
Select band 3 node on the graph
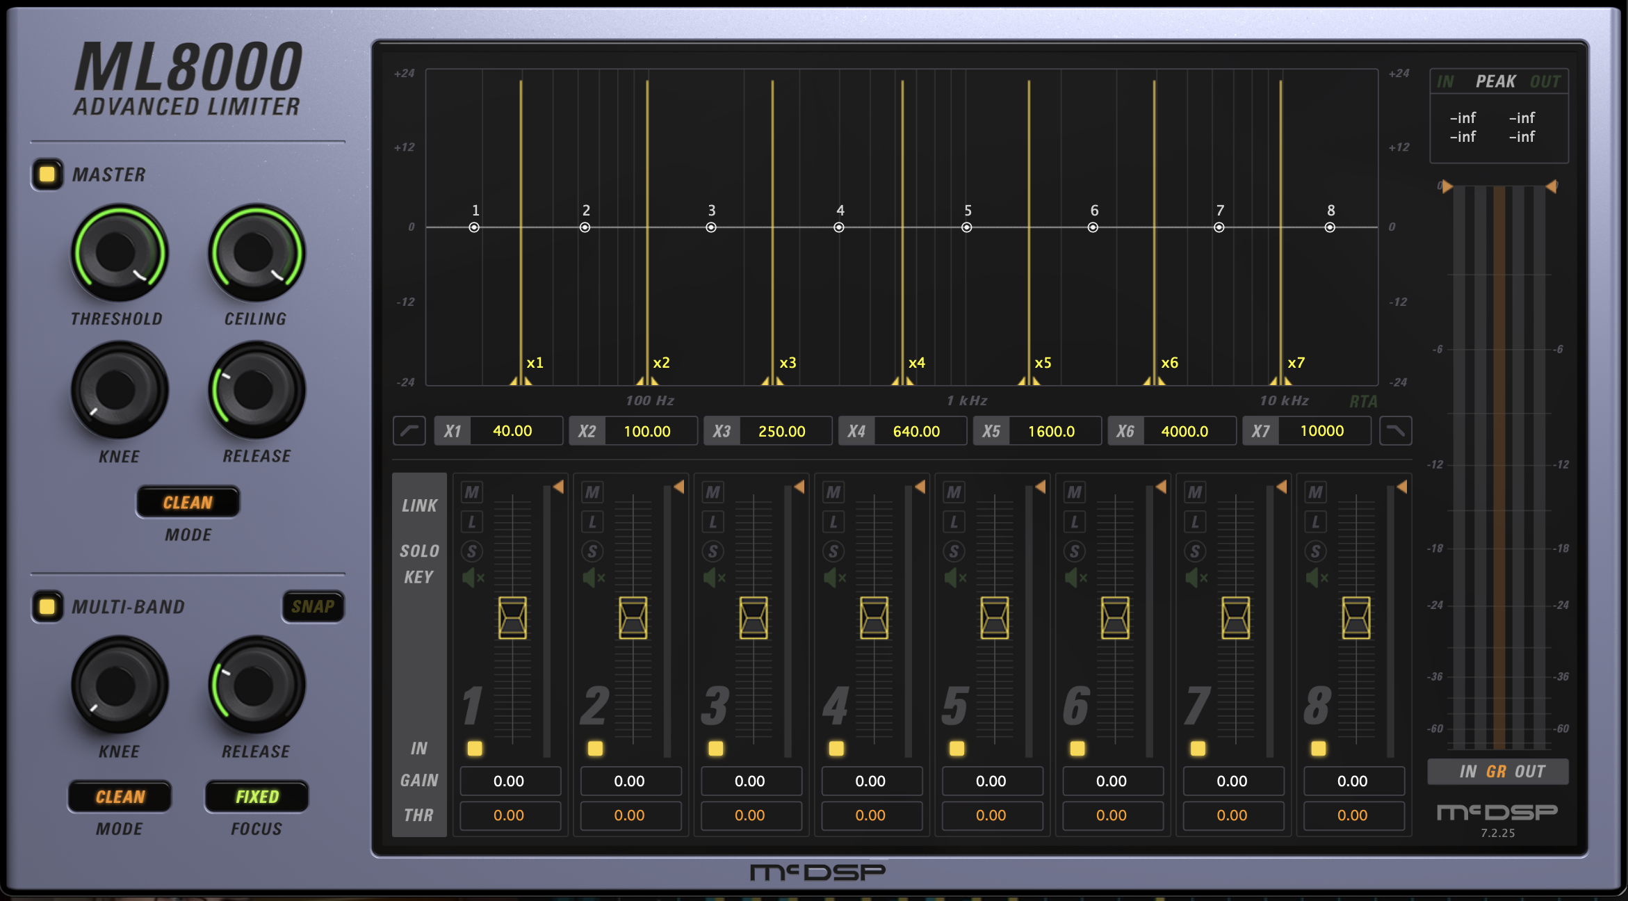(711, 227)
